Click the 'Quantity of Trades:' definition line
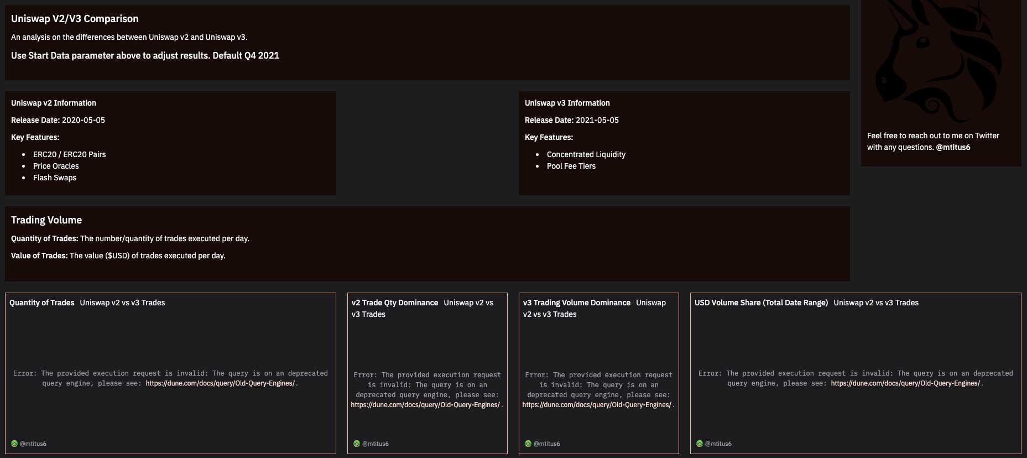This screenshot has height=458, width=1027. coord(130,238)
